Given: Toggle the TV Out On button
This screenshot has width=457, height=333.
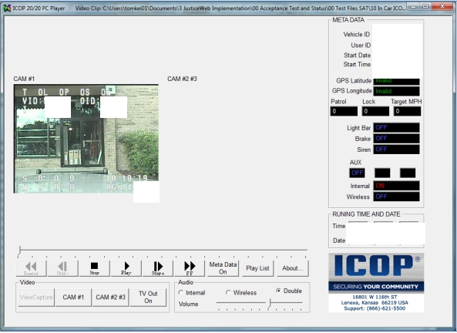Looking at the screenshot, I should (148, 297).
